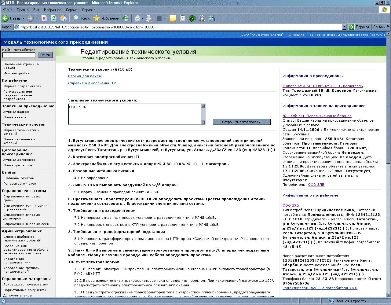
Task: Open Журнал технических условий sidebar link
Action: pyautogui.click(x=21, y=132)
